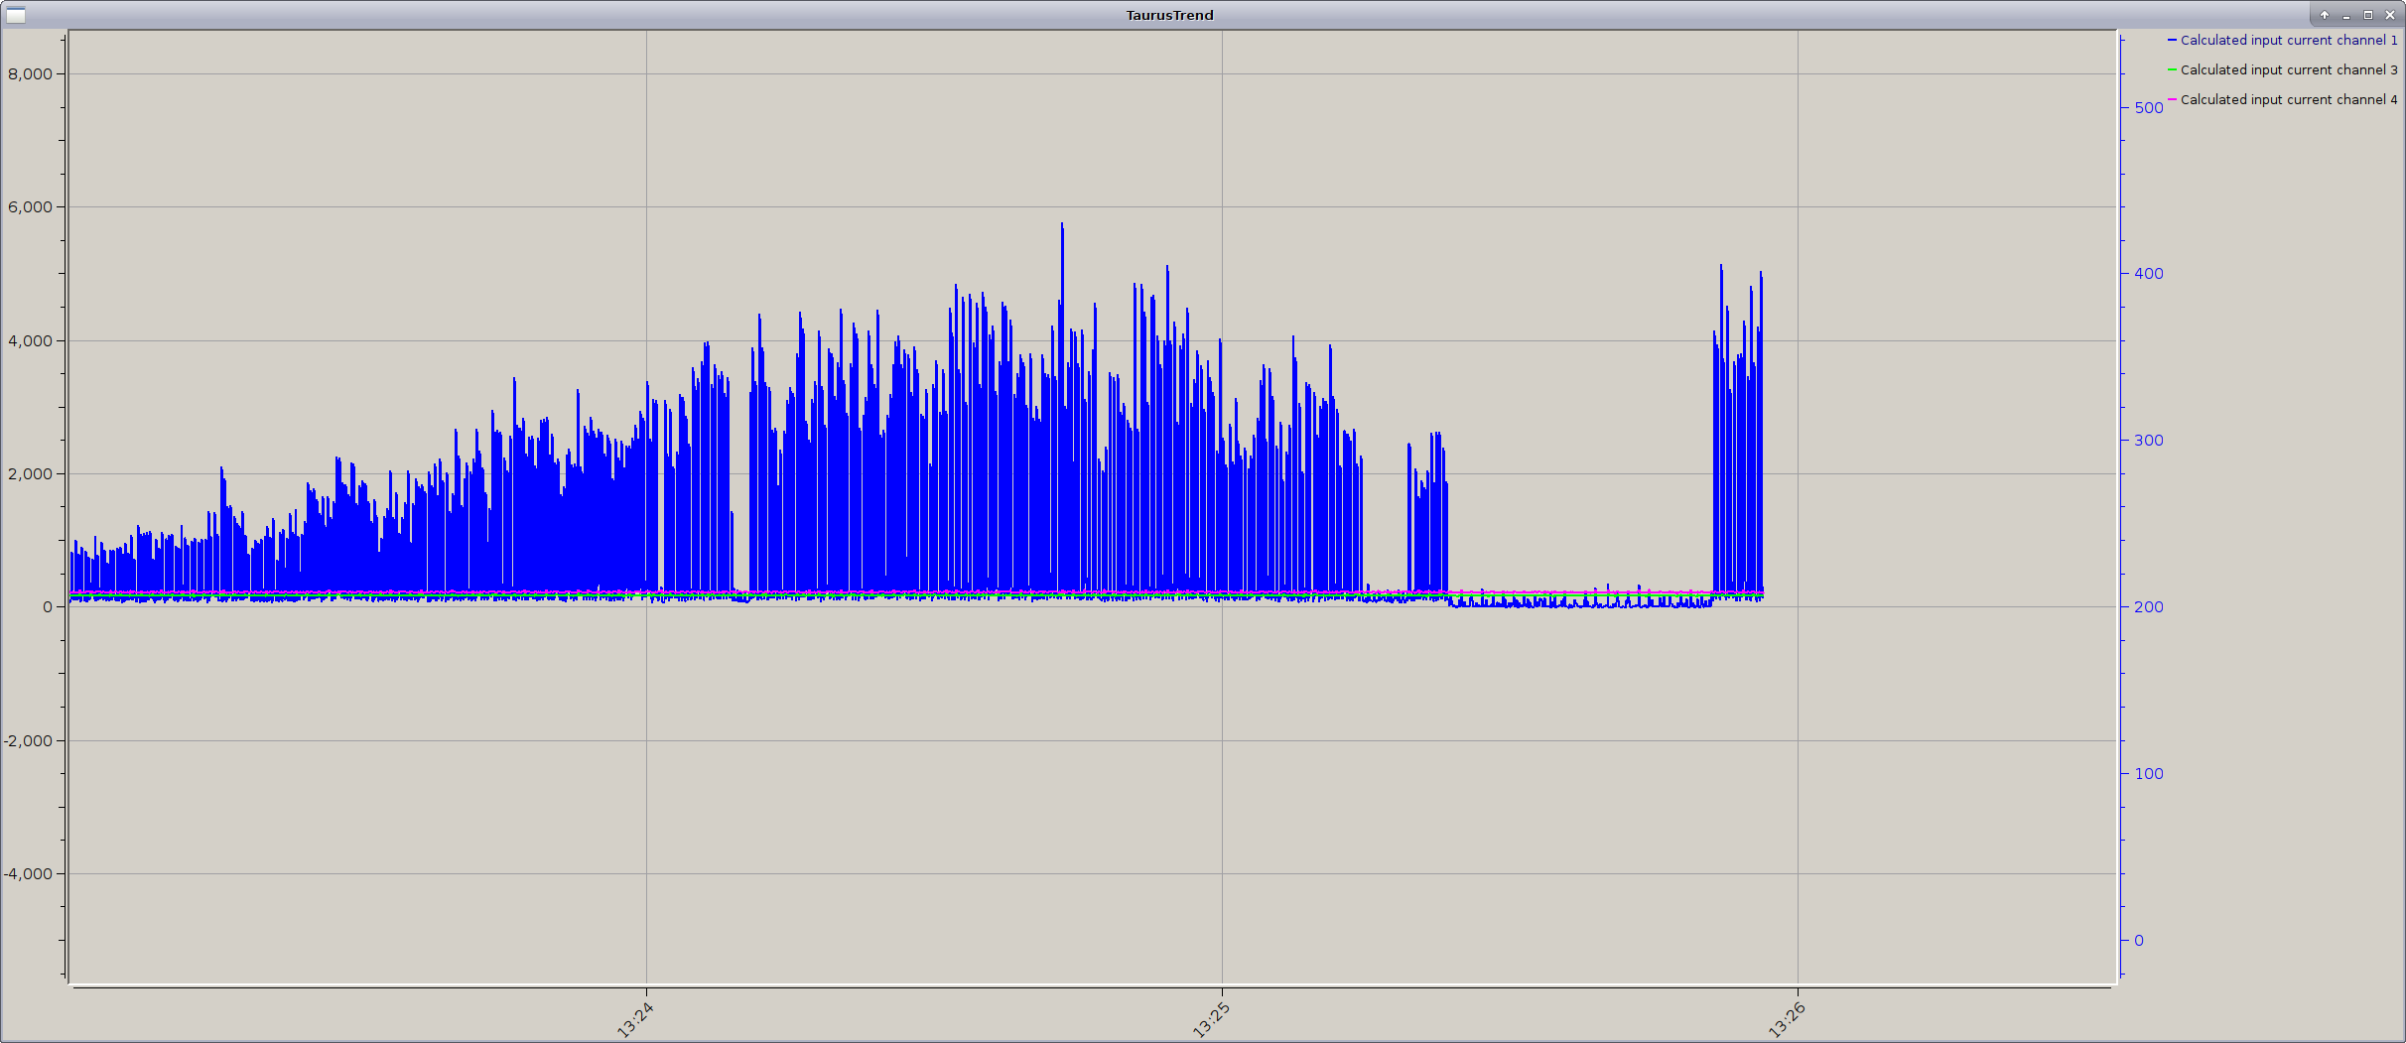The image size is (2406, 1043).
Task: Click the blue channel 1 legend line marker
Action: [x=2172, y=41]
